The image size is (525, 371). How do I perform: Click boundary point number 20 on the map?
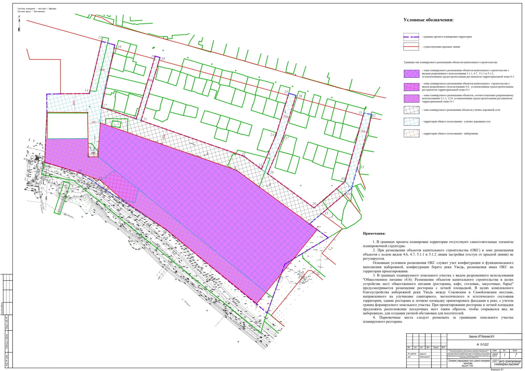163,59
